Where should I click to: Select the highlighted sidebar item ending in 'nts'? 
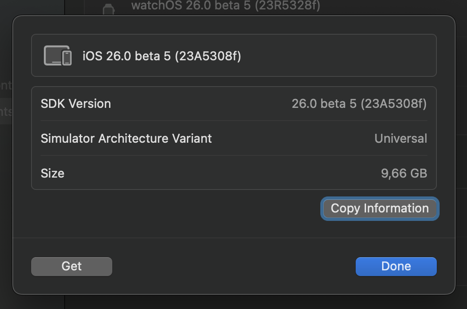[6, 112]
